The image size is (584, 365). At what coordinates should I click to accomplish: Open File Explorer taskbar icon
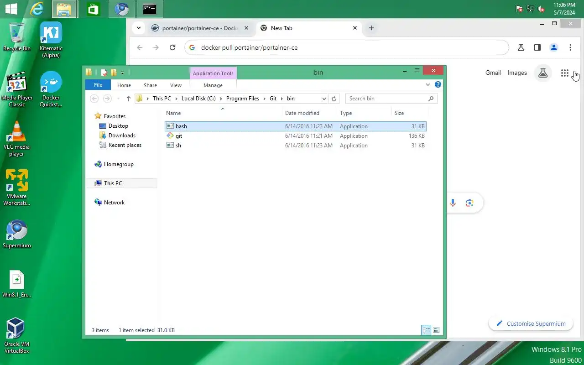65,9
